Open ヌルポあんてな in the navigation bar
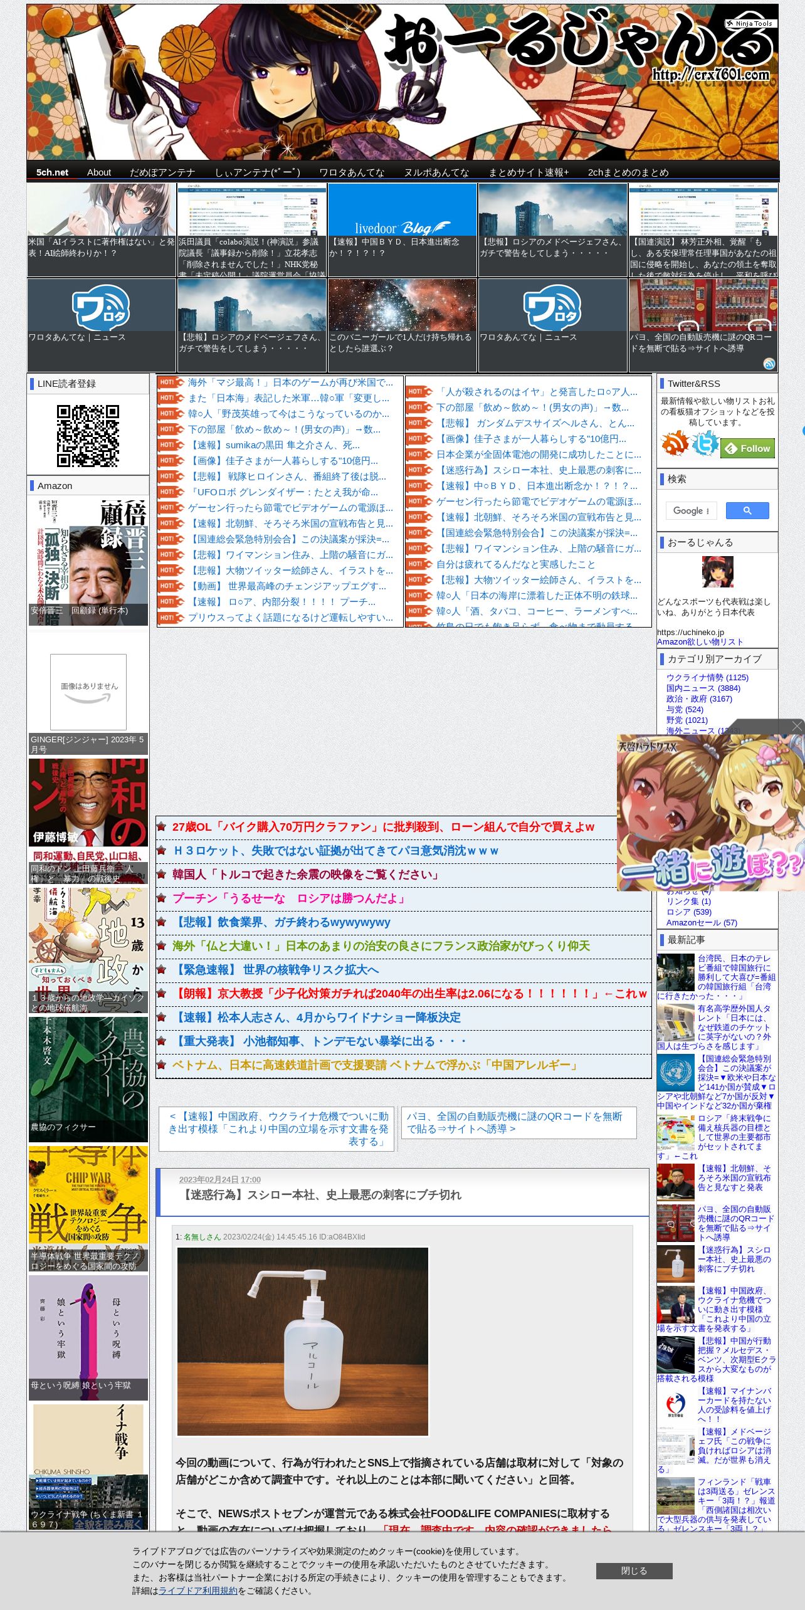 436,172
